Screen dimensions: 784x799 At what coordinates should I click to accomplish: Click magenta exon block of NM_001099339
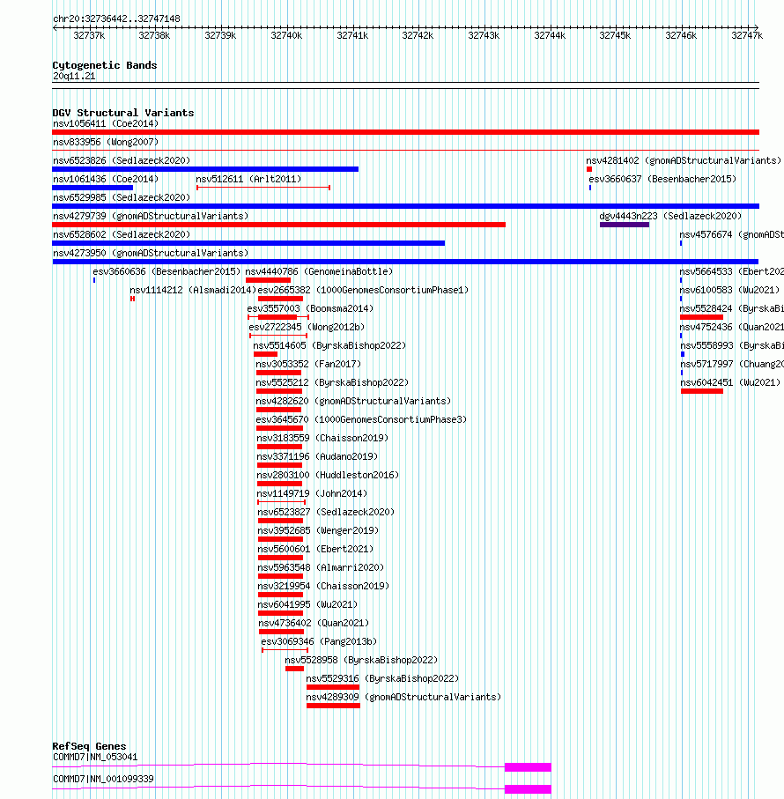point(528,788)
